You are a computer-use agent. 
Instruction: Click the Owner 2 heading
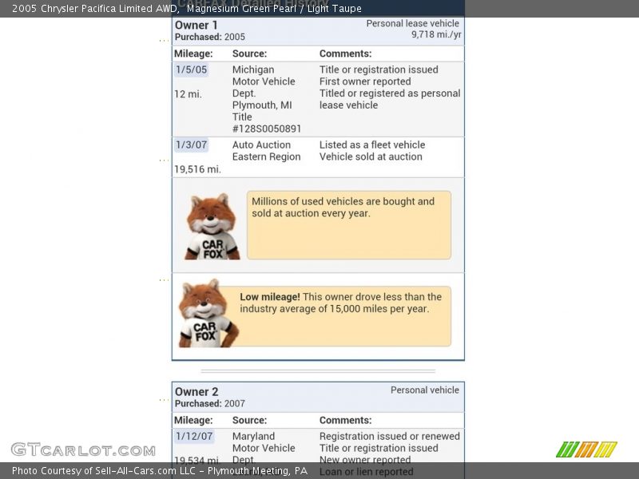pos(196,392)
